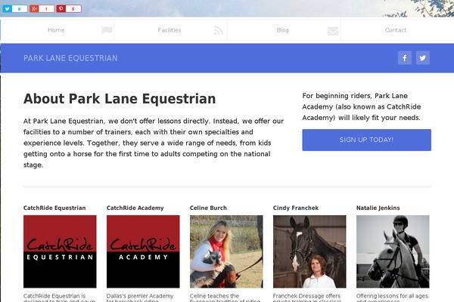This screenshot has height=302, width=454.
Task: Click the Sign Up Today button
Action: (366, 140)
